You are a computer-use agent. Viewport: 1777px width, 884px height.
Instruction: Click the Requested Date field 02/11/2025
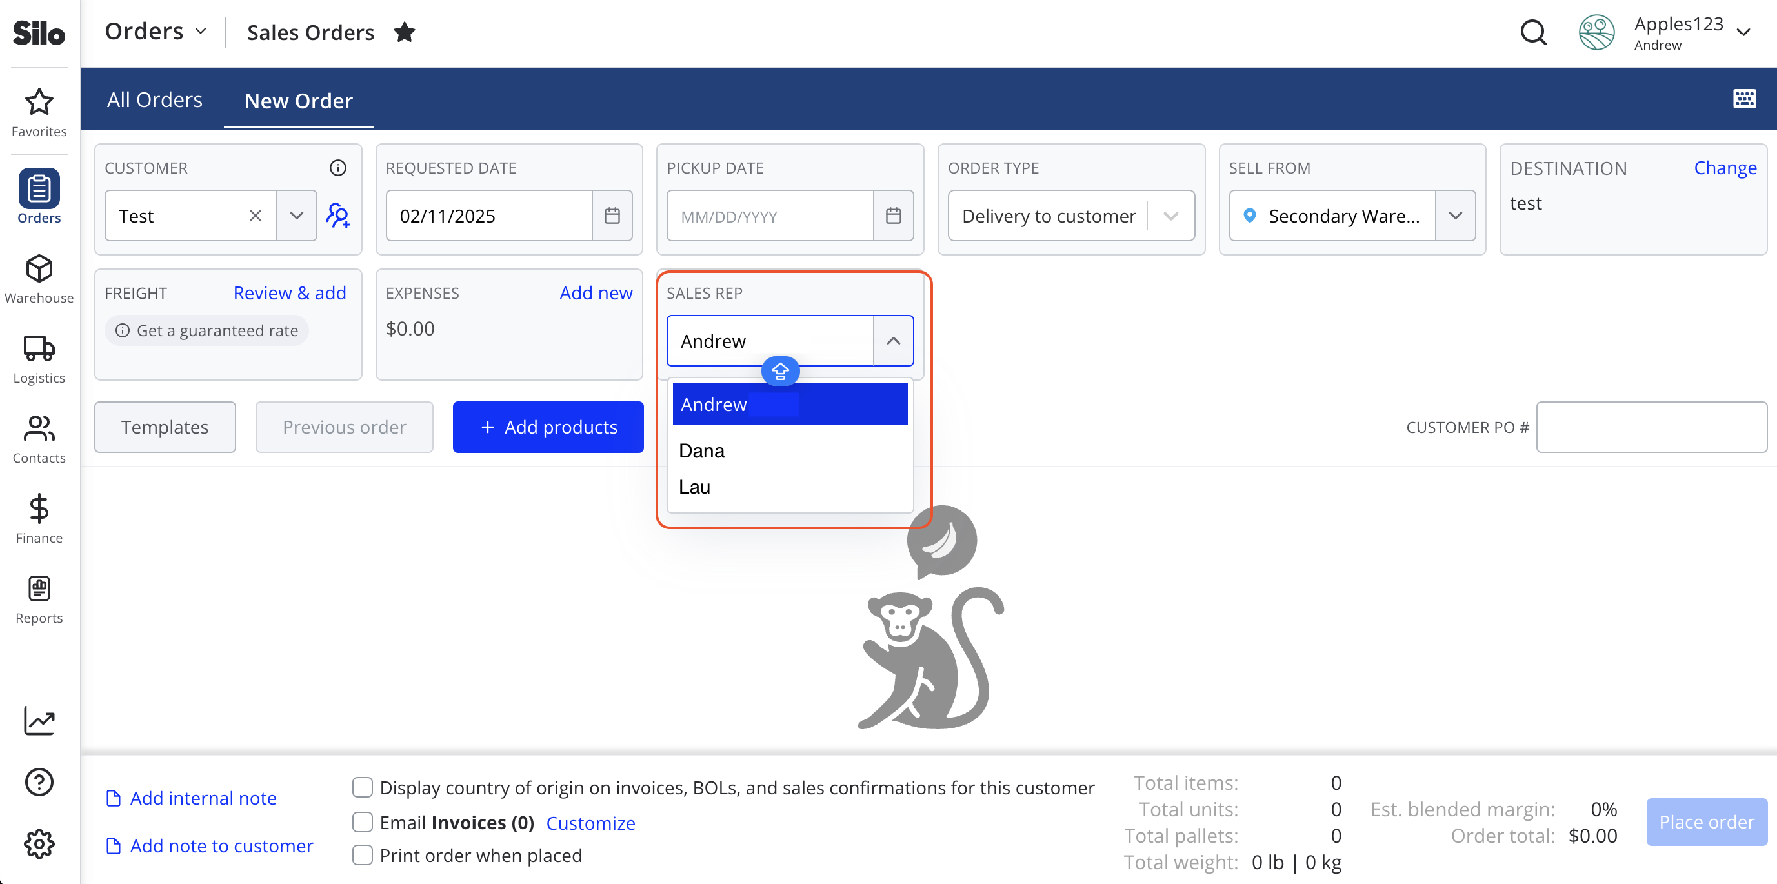tap(489, 216)
